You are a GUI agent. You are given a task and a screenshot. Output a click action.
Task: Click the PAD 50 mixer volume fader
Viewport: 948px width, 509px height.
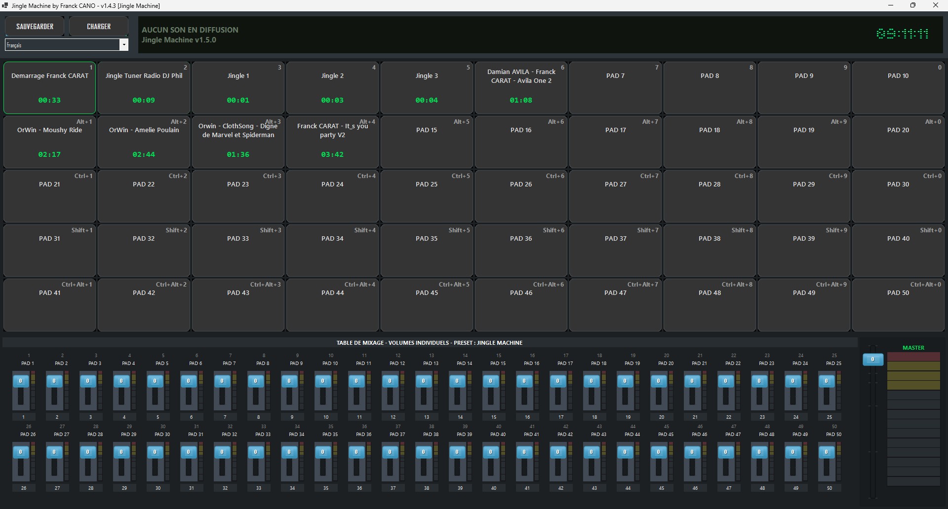[x=827, y=452]
